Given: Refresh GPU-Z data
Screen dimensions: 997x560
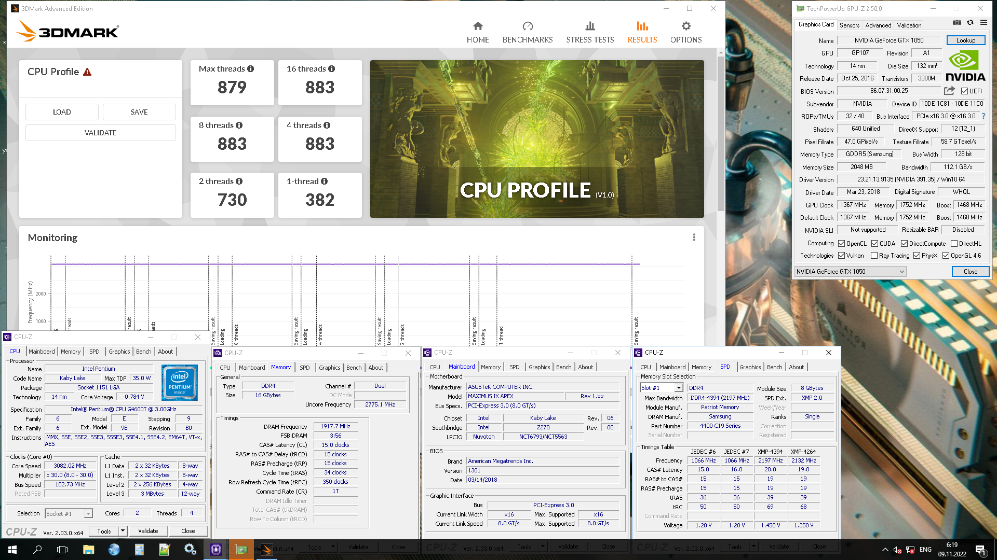Looking at the screenshot, I should point(970,23).
